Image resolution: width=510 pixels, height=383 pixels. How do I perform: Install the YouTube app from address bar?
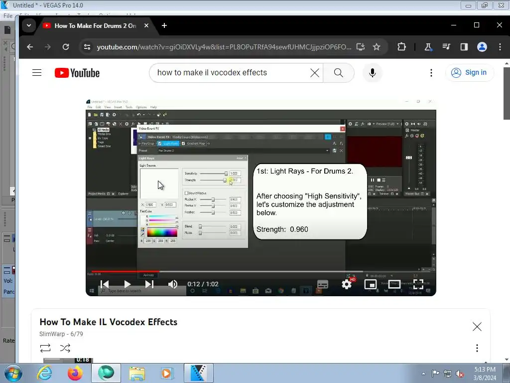tap(361, 47)
